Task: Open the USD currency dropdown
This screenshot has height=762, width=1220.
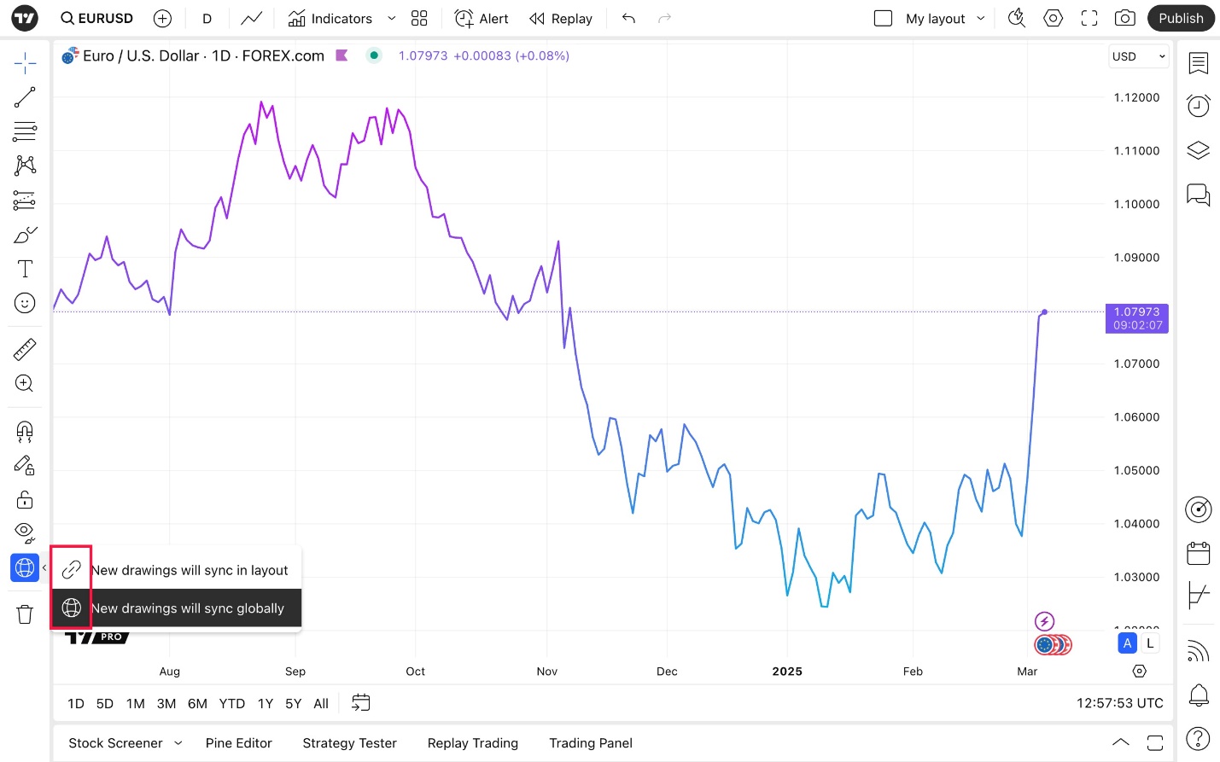Action: pos(1139,56)
